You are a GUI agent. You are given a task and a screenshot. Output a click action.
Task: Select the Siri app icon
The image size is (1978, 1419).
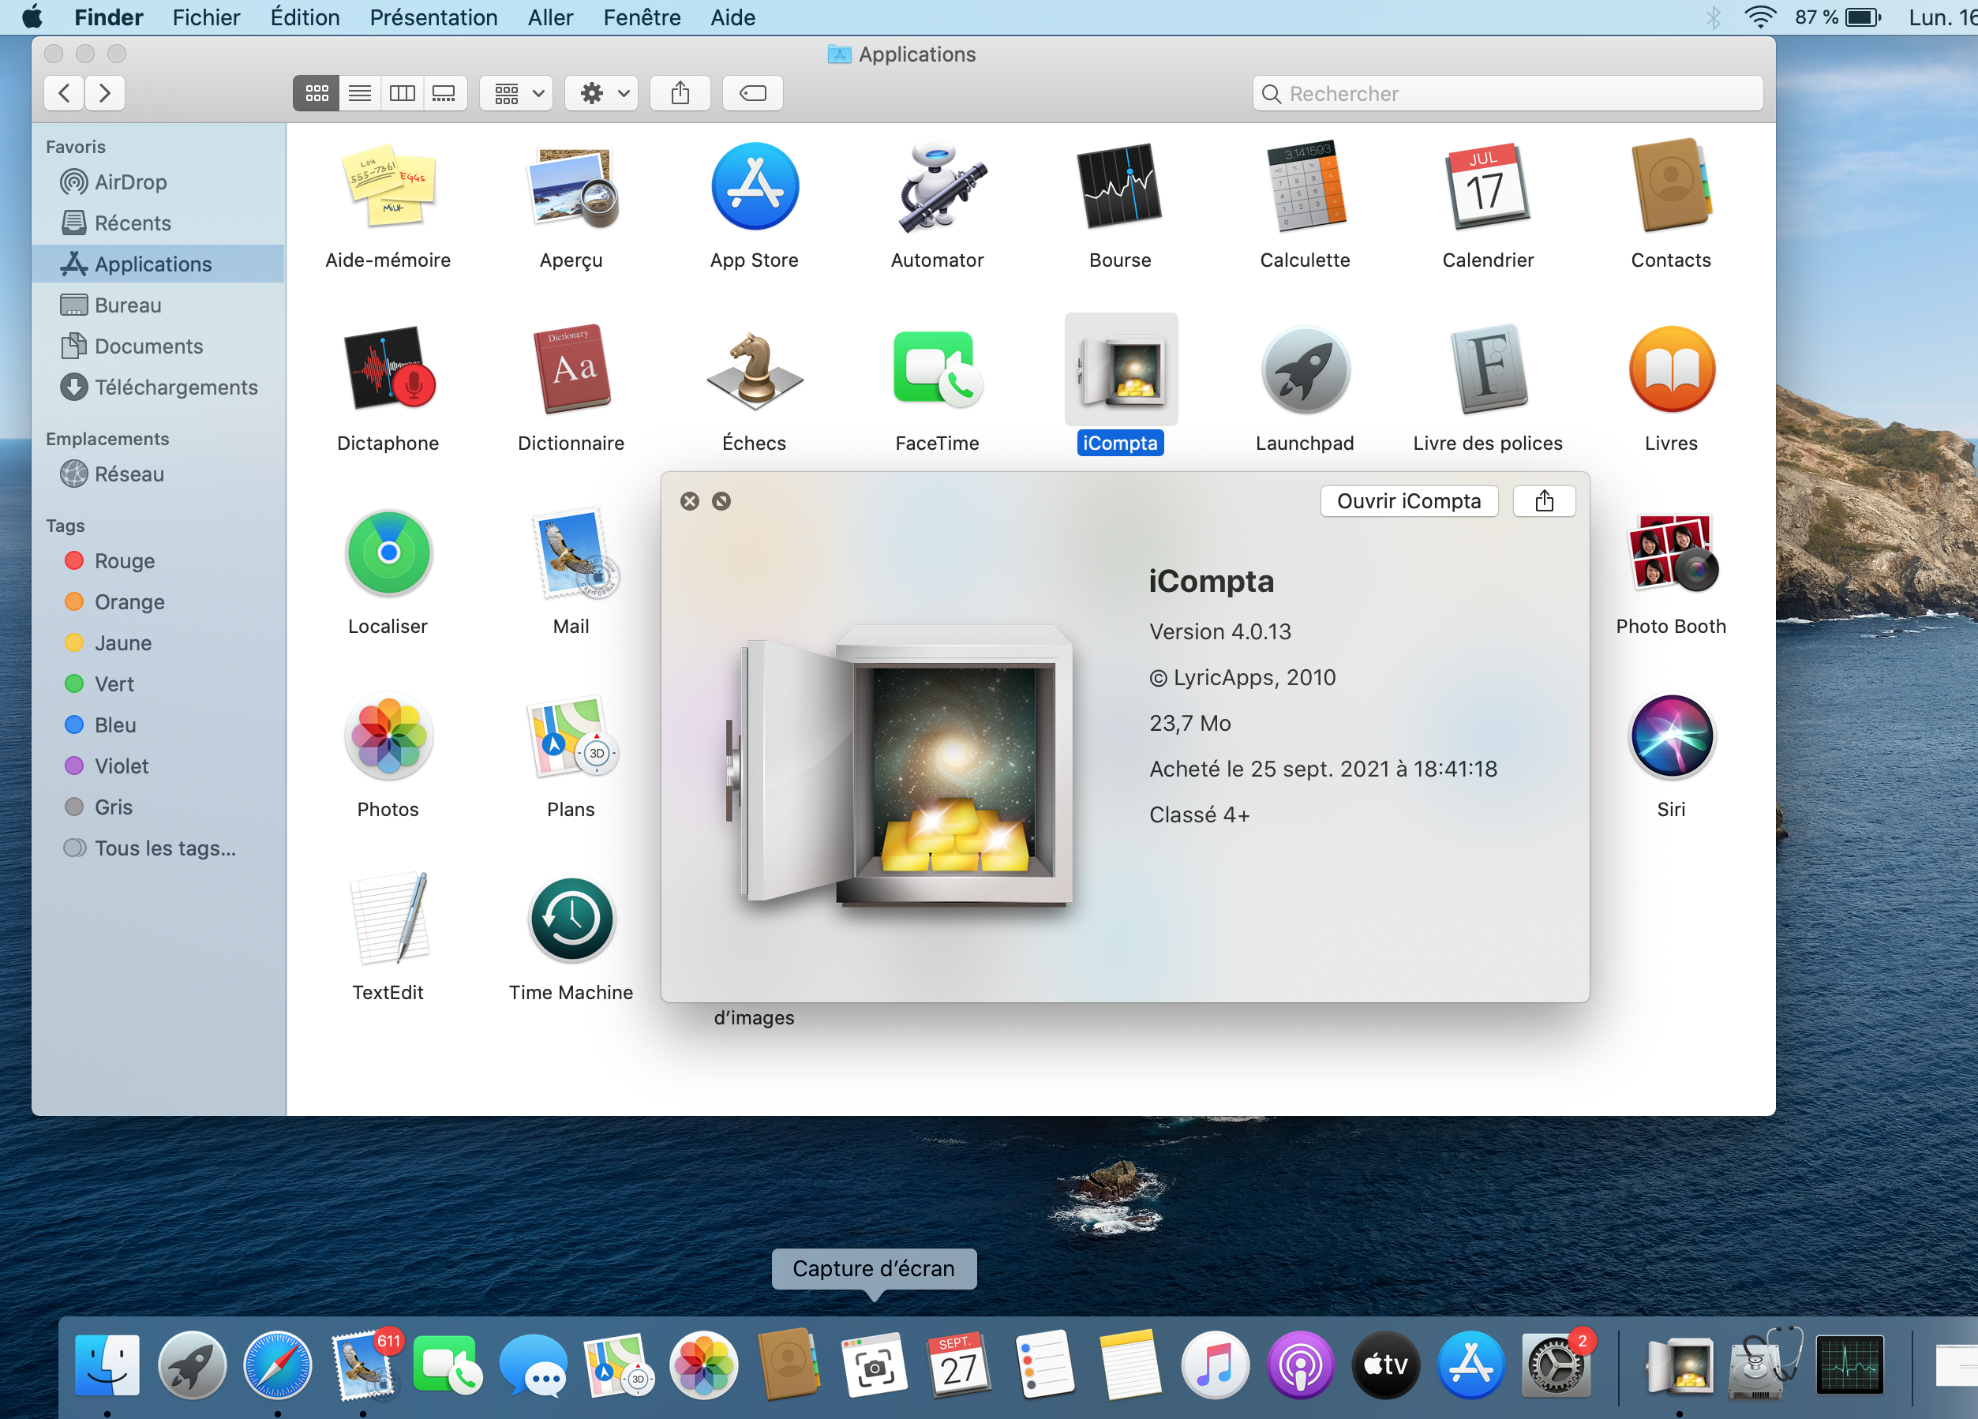coord(1671,736)
